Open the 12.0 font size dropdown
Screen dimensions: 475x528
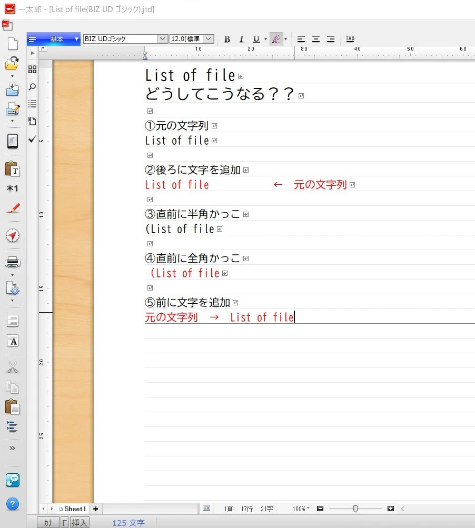[x=209, y=39]
